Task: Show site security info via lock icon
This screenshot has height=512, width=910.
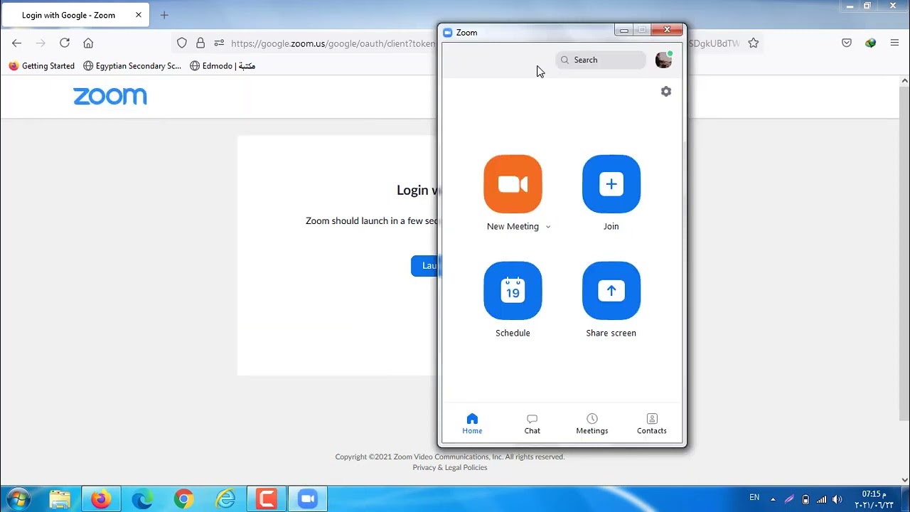Action: 200,43
